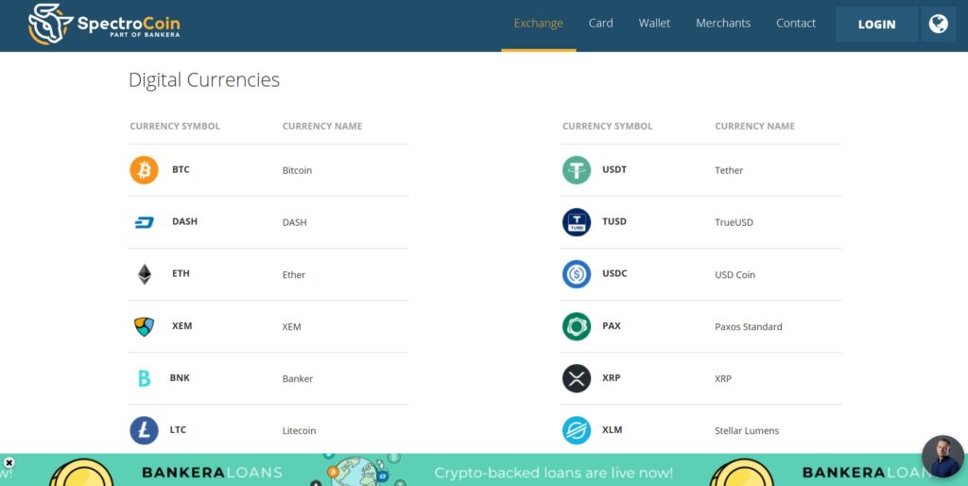The width and height of the screenshot is (968, 486).
Task: Select the USDT symbol text
Action: (614, 169)
